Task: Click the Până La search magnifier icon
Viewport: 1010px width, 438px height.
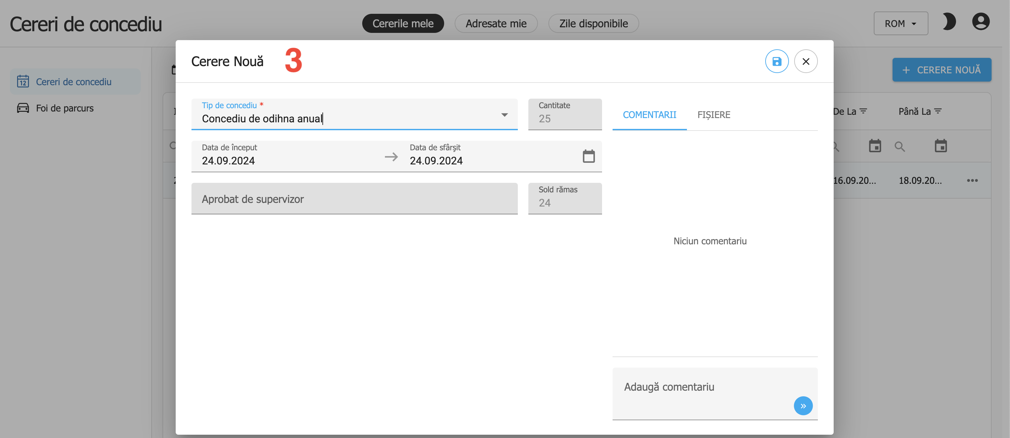Action: (x=899, y=147)
